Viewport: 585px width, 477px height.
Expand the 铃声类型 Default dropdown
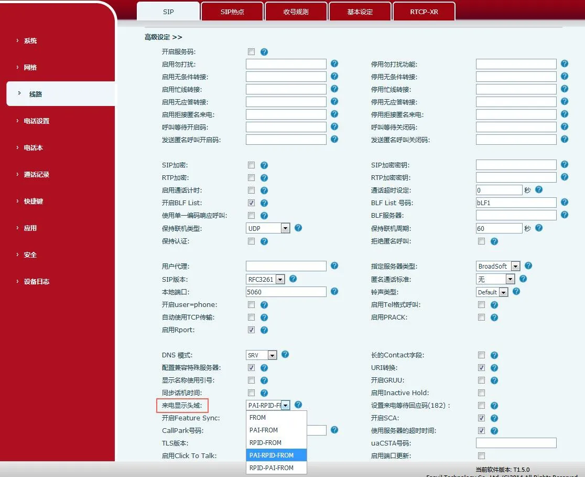click(504, 292)
